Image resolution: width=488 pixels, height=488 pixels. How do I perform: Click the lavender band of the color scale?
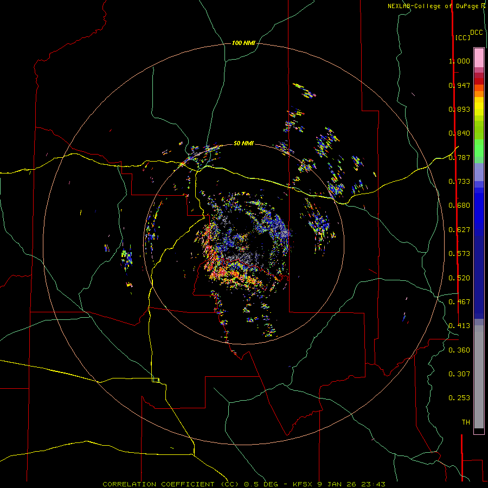479,172
